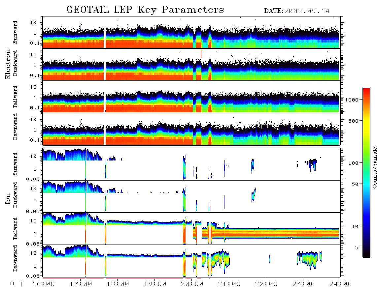
Task: Click the Electron Tailward spectrogram panel
Action: point(191,97)
